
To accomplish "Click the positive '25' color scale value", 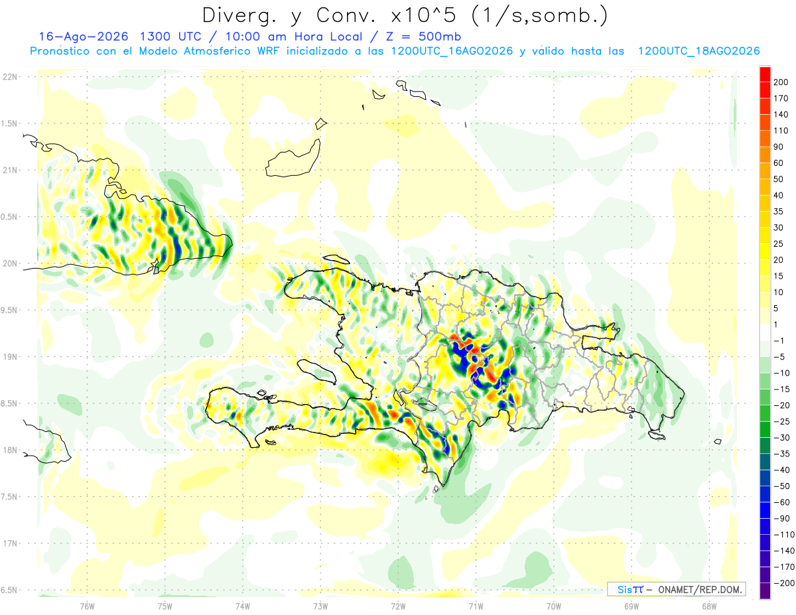I will (778, 243).
